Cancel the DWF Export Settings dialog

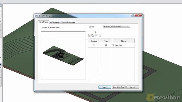pyautogui.click(x=133, y=87)
